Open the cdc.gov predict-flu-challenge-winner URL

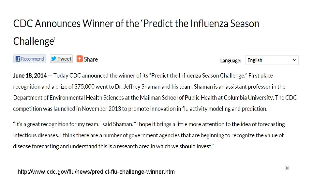96,172
